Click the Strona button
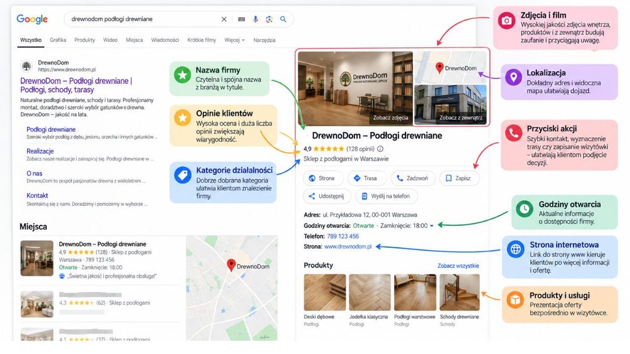630x354 pixels. coord(324,178)
